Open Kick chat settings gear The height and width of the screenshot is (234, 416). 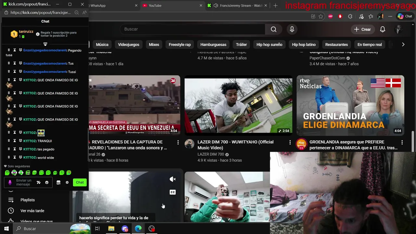click(x=67, y=182)
